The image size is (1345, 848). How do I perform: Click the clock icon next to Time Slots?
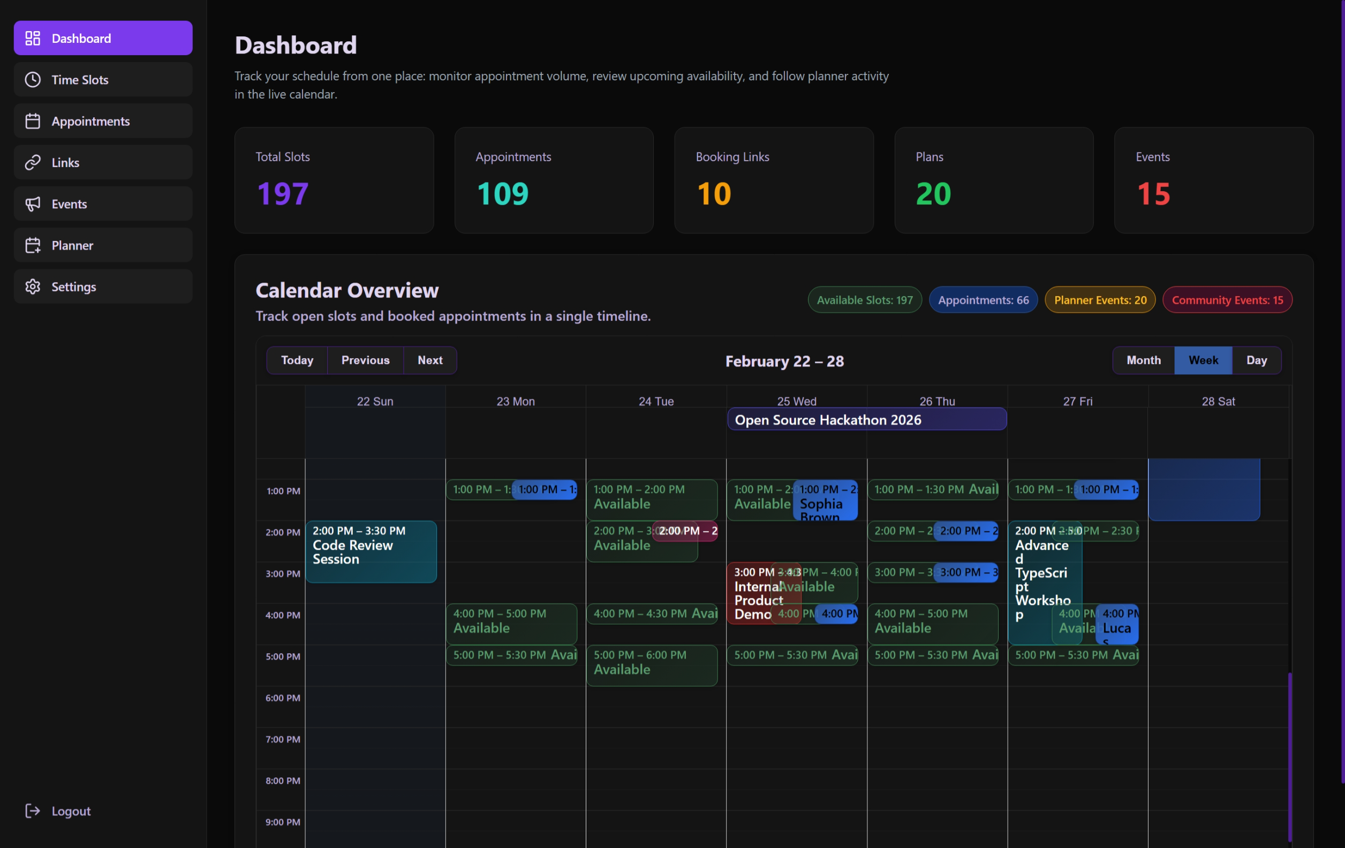tap(33, 79)
